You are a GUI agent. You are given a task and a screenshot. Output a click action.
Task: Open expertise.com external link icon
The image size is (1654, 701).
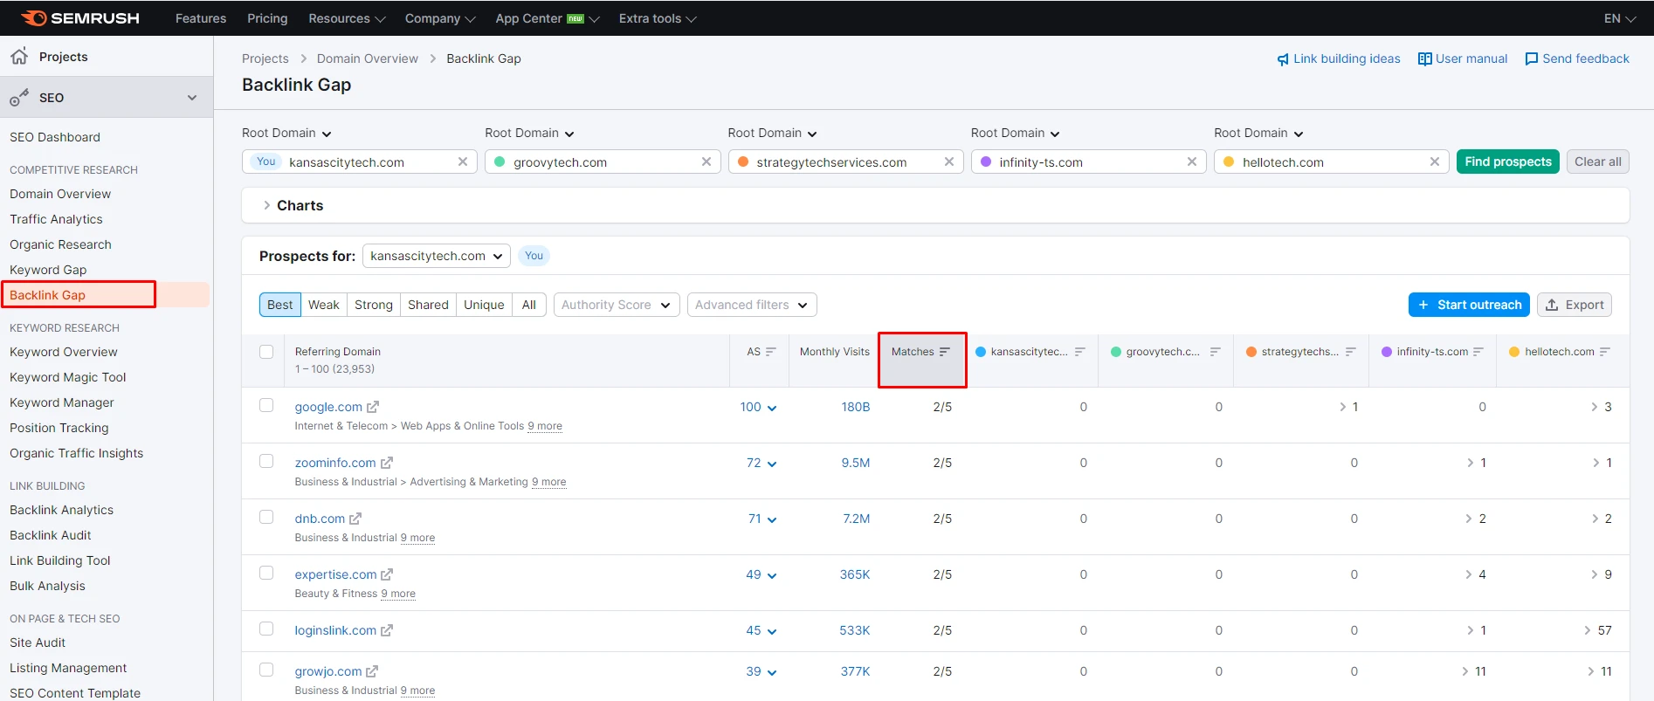coord(387,574)
